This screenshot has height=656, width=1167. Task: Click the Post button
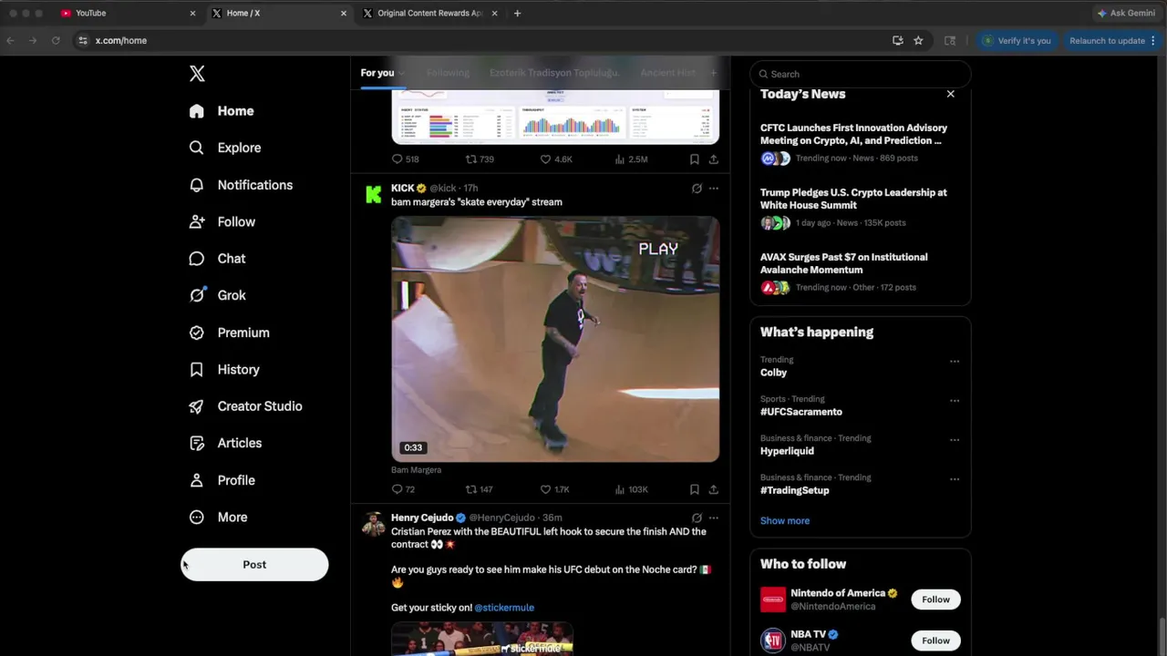[x=254, y=565]
